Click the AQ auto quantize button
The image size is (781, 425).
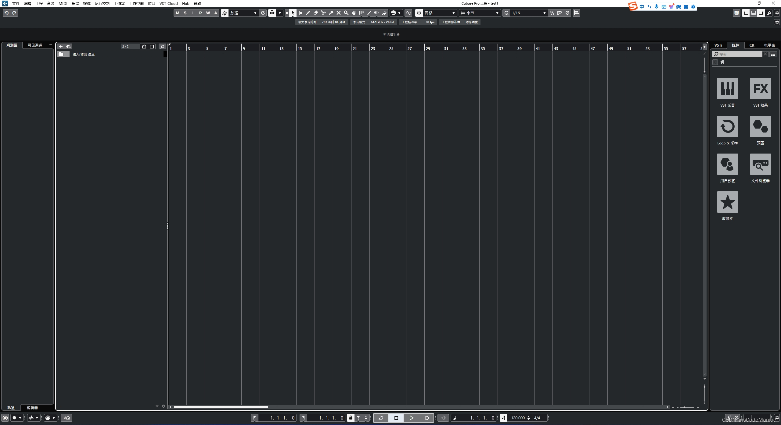[x=67, y=418]
